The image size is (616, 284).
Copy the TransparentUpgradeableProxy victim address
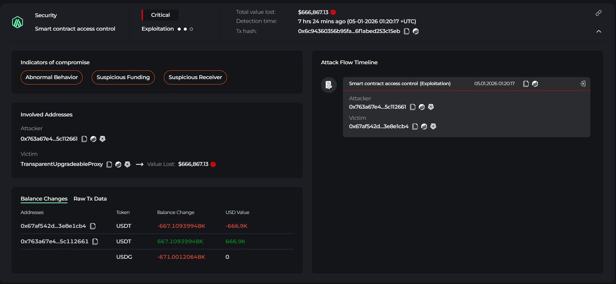click(109, 165)
